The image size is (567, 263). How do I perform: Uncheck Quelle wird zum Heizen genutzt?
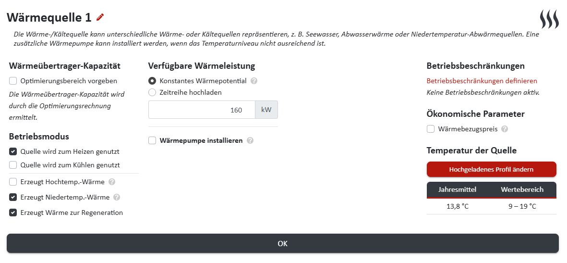(x=13, y=151)
